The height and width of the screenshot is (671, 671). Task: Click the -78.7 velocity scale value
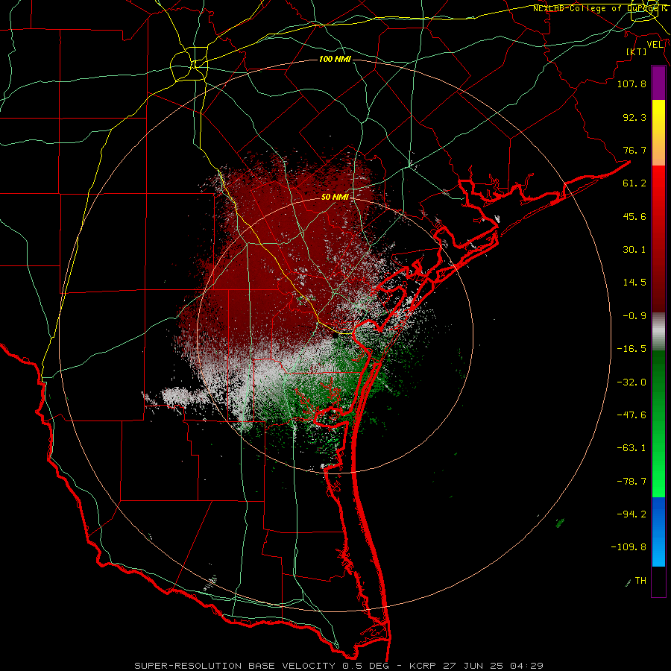(631, 482)
